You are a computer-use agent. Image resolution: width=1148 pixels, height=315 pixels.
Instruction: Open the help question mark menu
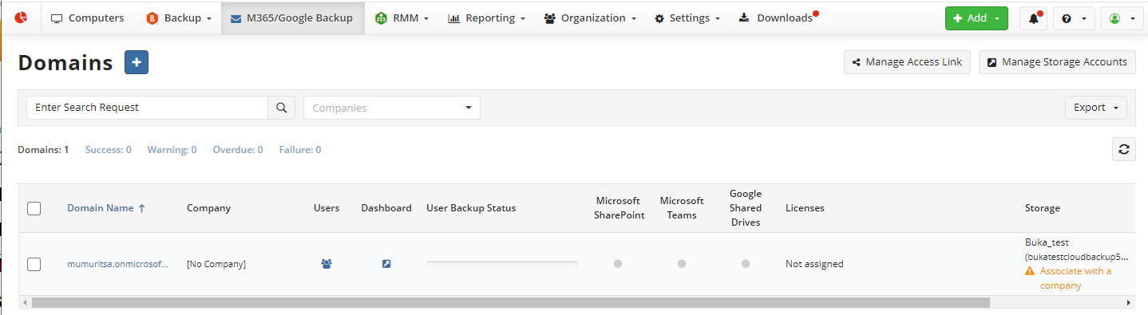point(1074,18)
